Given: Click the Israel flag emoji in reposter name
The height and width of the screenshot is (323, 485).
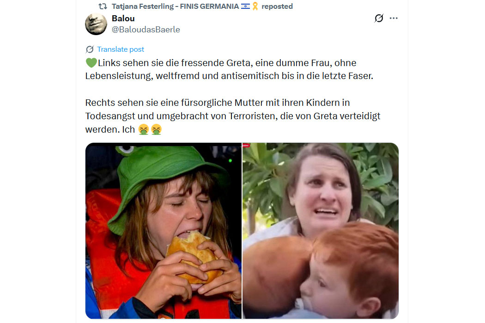Looking at the screenshot, I should pyautogui.click(x=245, y=6).
